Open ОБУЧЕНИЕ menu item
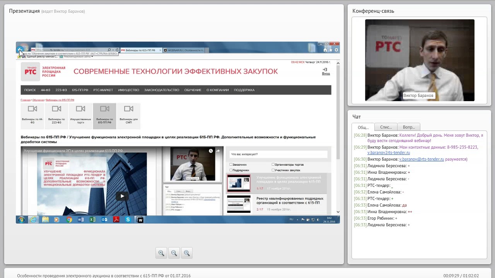Image resolution: width=495 pixels, height=278 pixels. pos(193,90)
